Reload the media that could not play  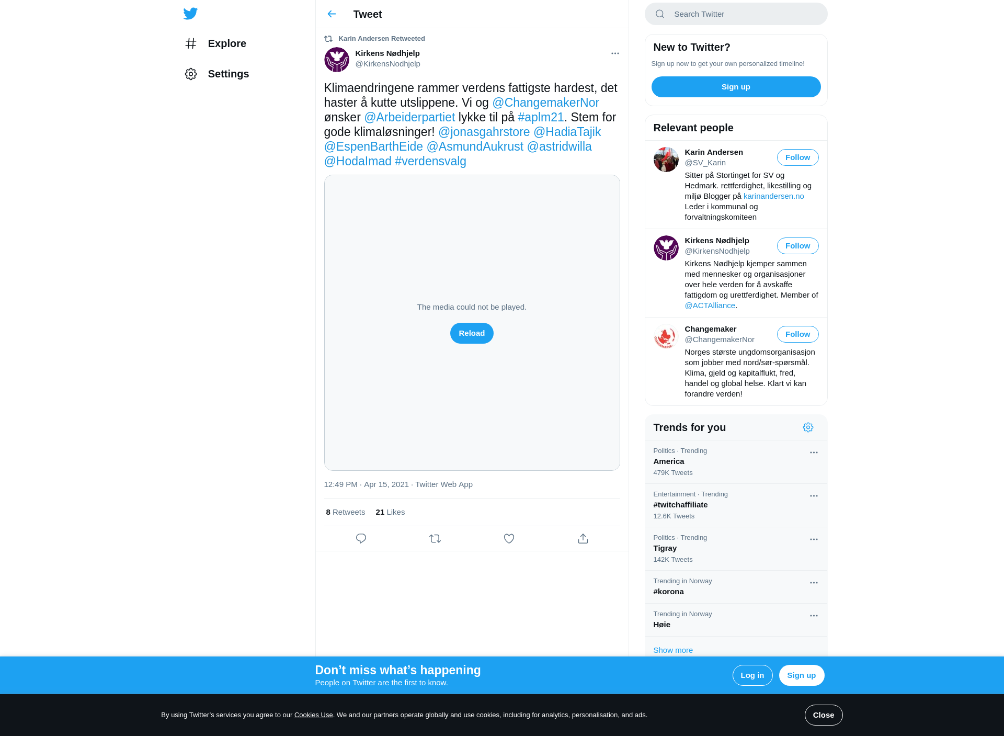tap(472, 333)
